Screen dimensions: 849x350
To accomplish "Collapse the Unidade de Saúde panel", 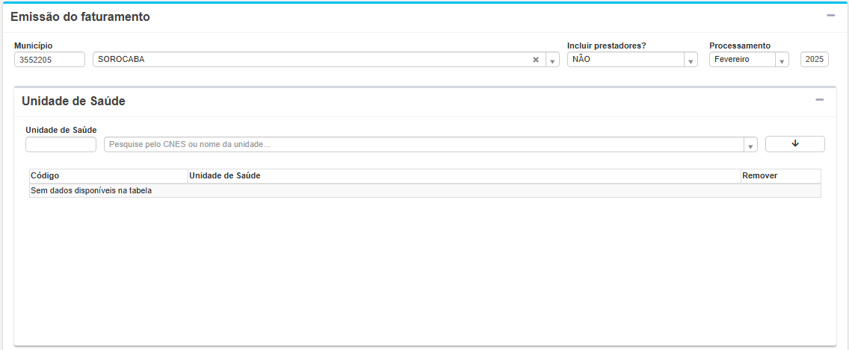I will pyautogui.click(x=819, y=100).
